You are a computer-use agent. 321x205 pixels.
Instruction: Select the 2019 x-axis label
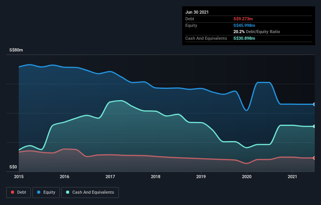[201, 177]
